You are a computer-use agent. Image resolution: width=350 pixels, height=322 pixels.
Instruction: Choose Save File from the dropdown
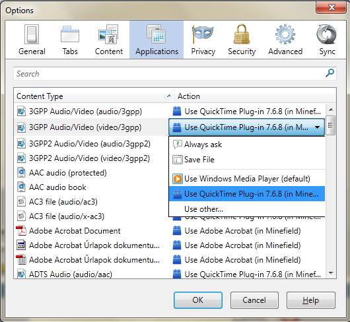[247, 160]
